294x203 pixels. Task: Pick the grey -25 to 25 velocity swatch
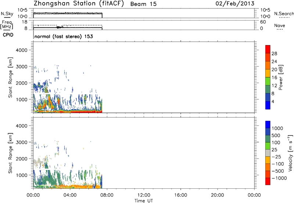point(268,153)
